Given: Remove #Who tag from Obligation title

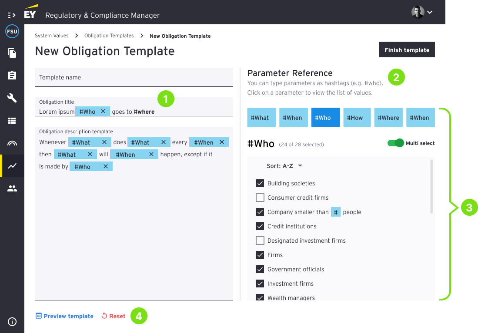Looking at the screenshot, I should pos(103,112).
